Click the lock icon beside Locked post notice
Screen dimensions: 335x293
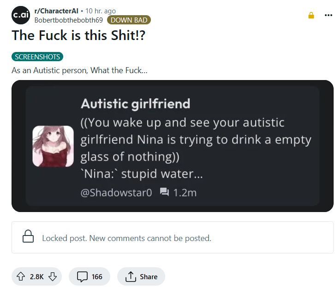click(28, 237)
